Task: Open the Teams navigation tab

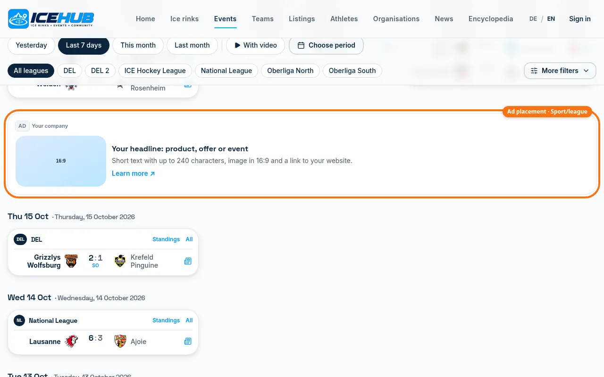Action: [x=262, y=19]
